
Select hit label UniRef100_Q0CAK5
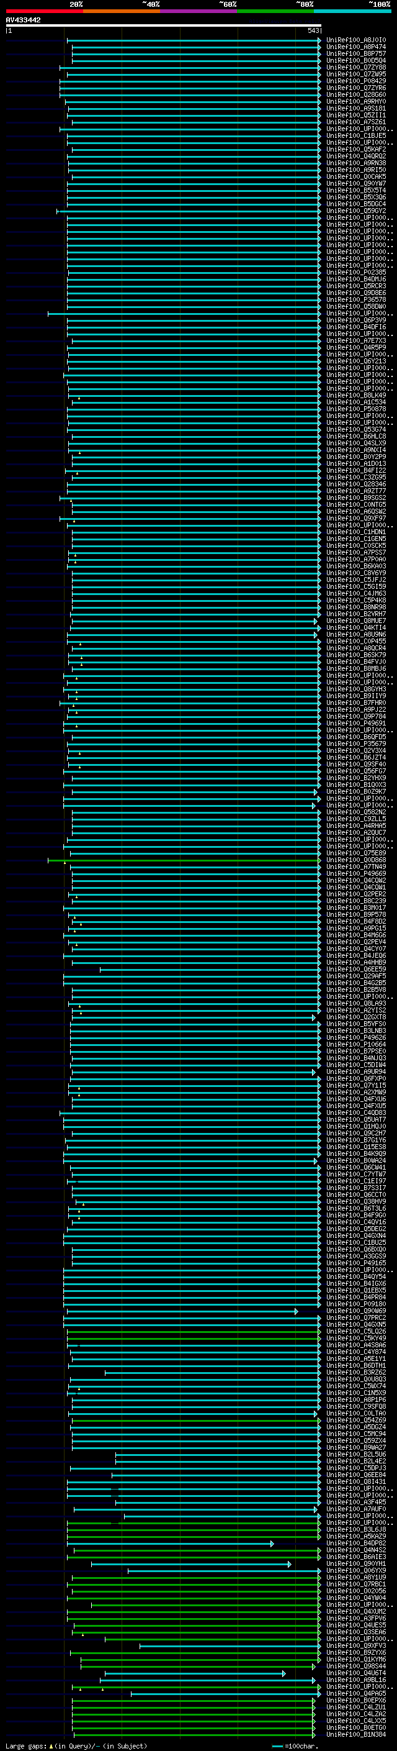(x=355, y=177)
